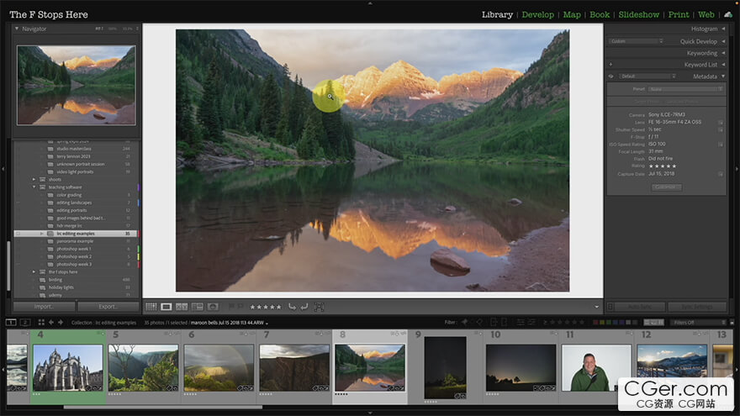Switch to secondary display window button

point(26,322)
